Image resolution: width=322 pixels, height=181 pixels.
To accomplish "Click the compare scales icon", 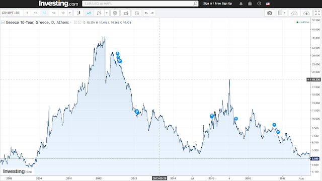I will pyautogui.click(x=137, y=13).
